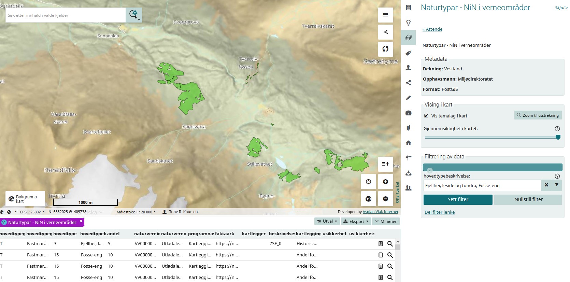This screenshot has height=282, width=570.
Task: Open the lightbulb tips sidebar icon
Action: (x=408, y=23)
